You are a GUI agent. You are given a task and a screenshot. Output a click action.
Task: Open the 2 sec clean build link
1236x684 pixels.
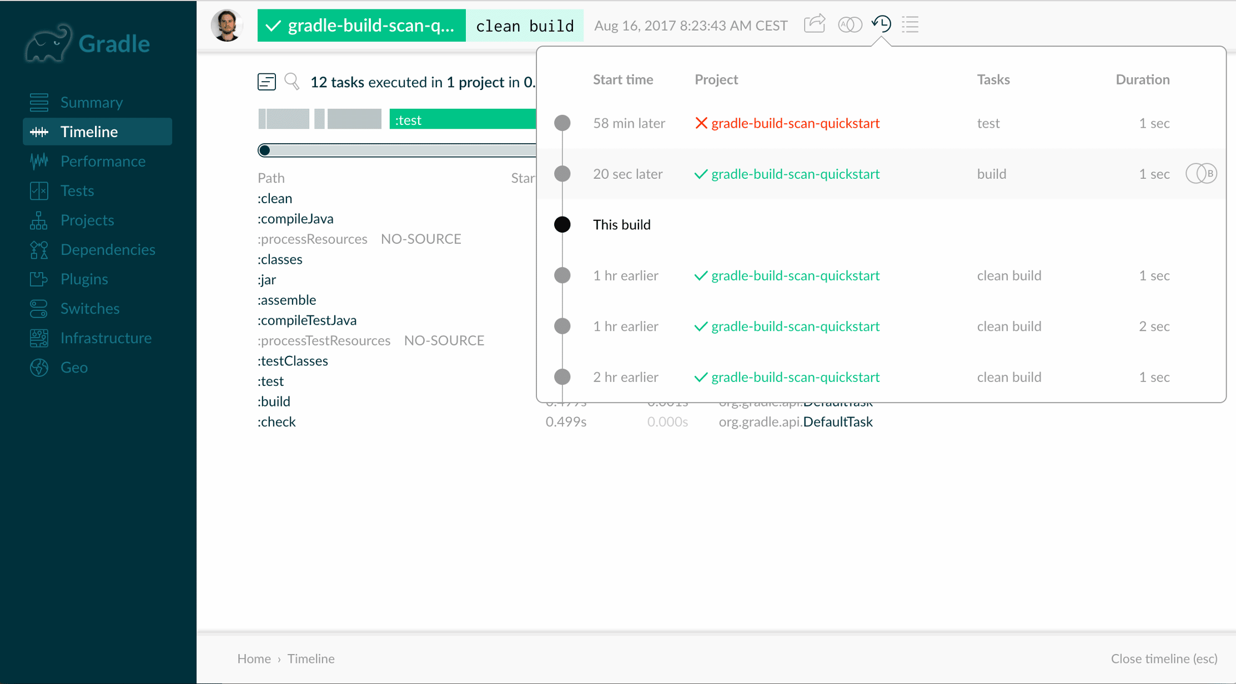(x=795, y=326)
